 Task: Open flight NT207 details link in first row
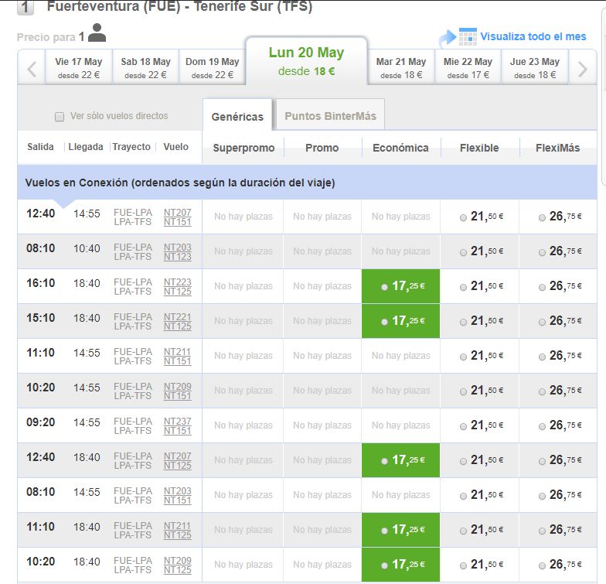178,212
